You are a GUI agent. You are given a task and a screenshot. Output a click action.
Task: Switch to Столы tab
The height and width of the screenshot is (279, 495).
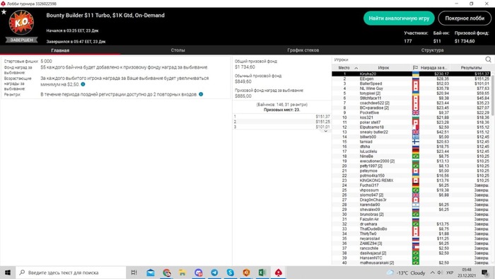tap(177, 50)
